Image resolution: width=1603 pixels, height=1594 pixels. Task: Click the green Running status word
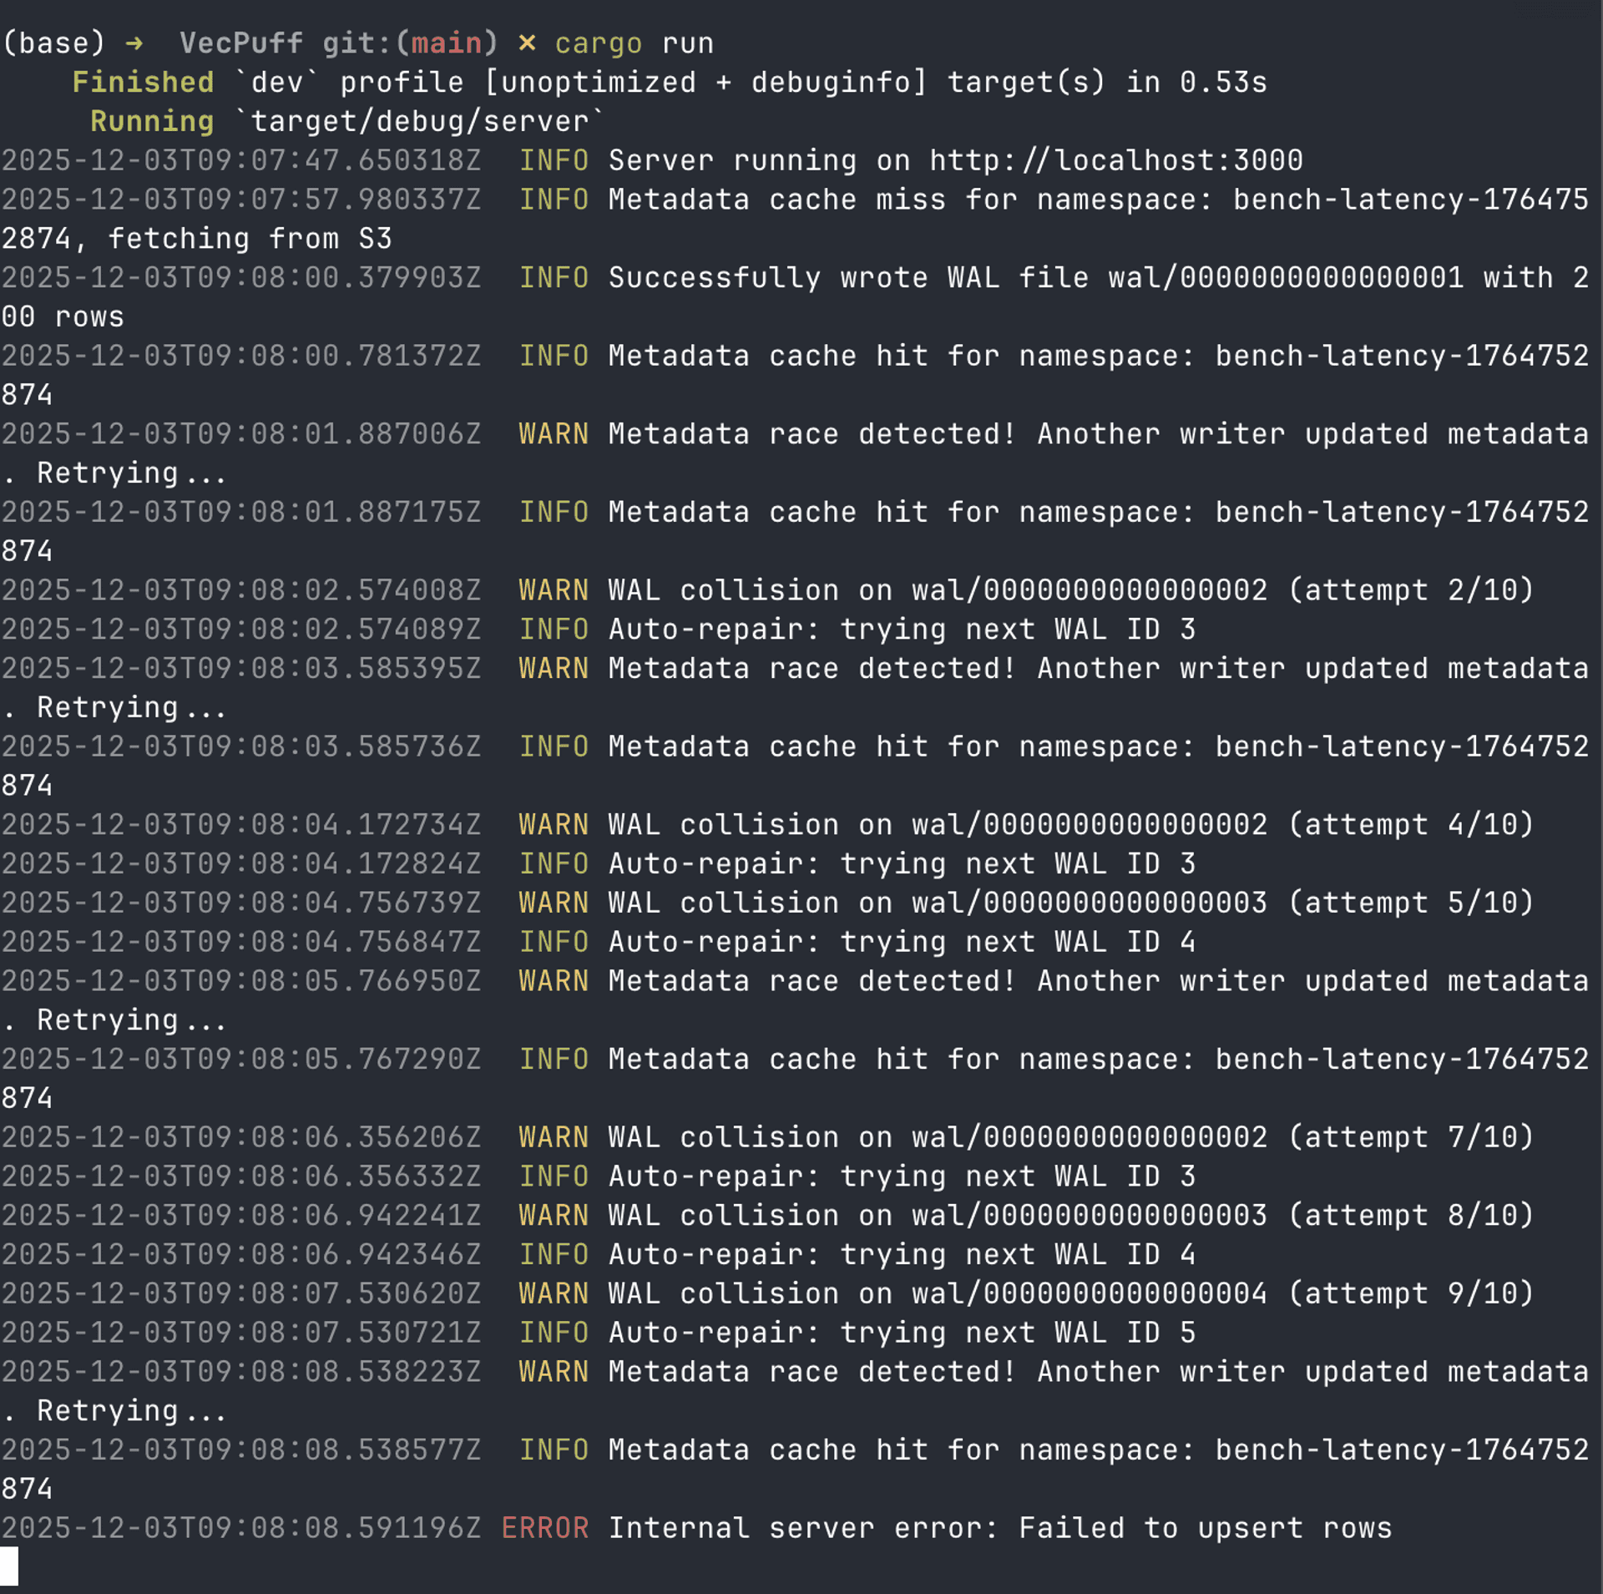152,121
